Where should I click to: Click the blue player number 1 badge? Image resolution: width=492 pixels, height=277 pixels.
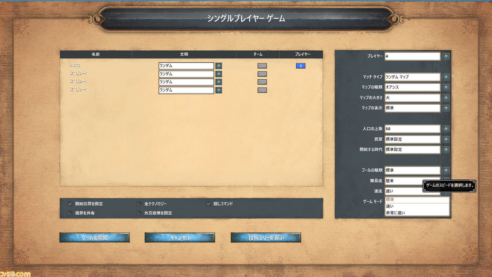point(301,66)
